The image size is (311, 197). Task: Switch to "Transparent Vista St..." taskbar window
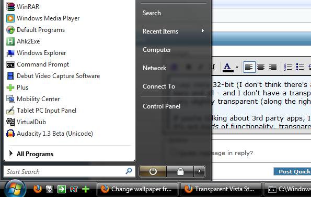221,189
